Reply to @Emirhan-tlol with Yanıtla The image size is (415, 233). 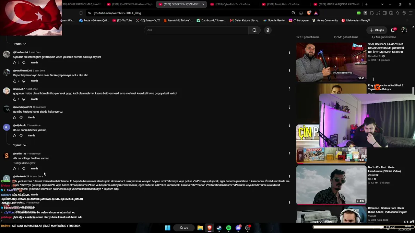[34, 63]
